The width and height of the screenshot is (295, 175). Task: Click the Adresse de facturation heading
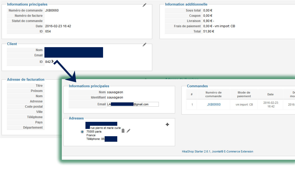click(26, 79)
